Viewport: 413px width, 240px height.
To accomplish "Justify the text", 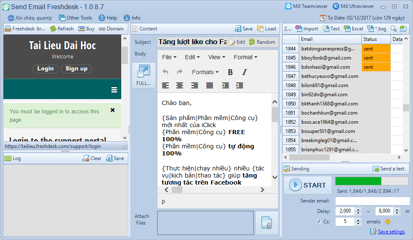I will [x=210, y=85].
